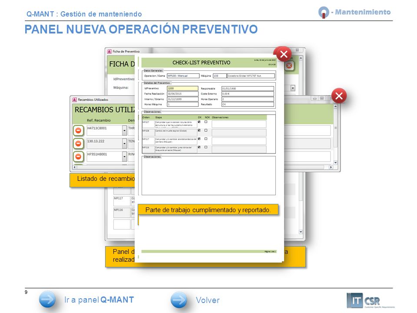Open dropdown for Ref. Recambio HF951H8001
The height and width of the screenshot is (313, 417).
click(x=124, y=156)
